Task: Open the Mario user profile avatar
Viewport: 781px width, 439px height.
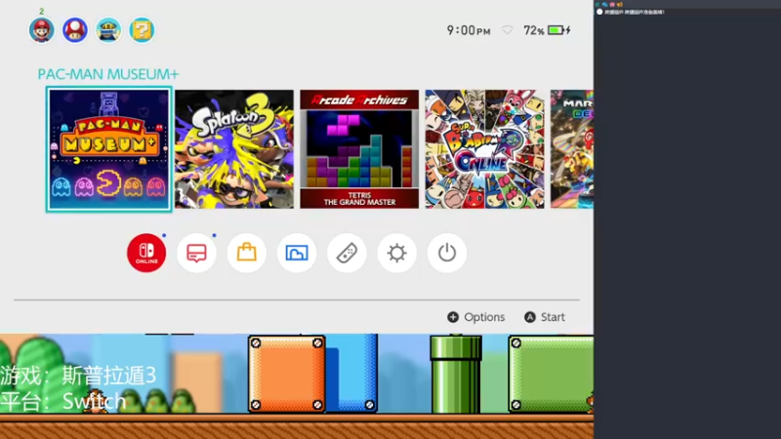Action: (41, 30)
